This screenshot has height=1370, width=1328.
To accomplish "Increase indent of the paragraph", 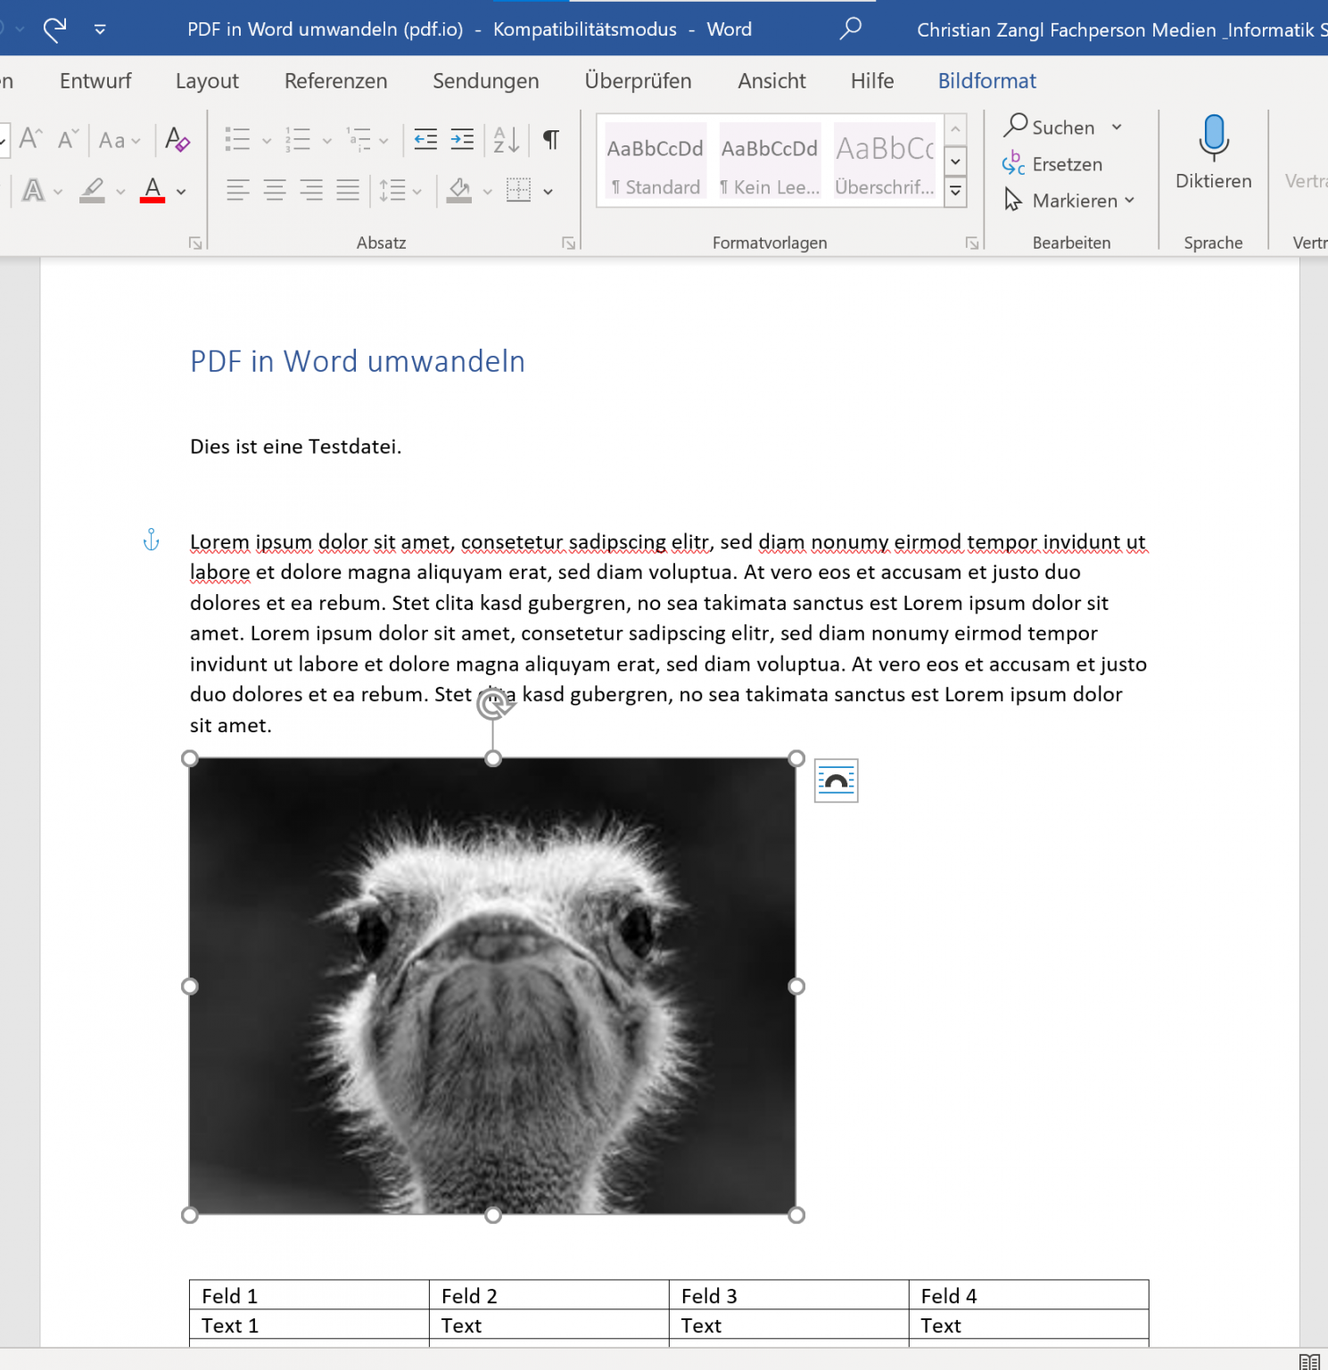I will (x=462, y=140).
